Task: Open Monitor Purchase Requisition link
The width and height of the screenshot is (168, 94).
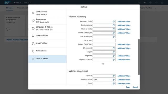Action: [17, 40]
